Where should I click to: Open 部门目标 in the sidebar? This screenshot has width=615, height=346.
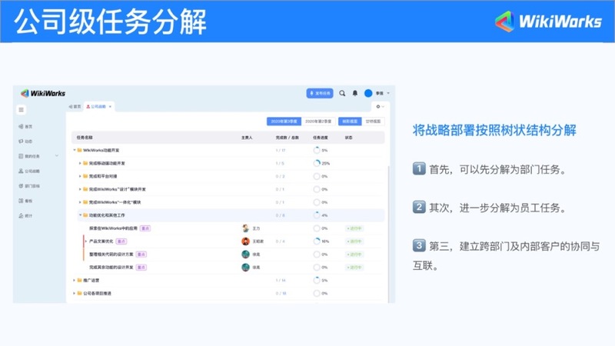pos(28,186)
